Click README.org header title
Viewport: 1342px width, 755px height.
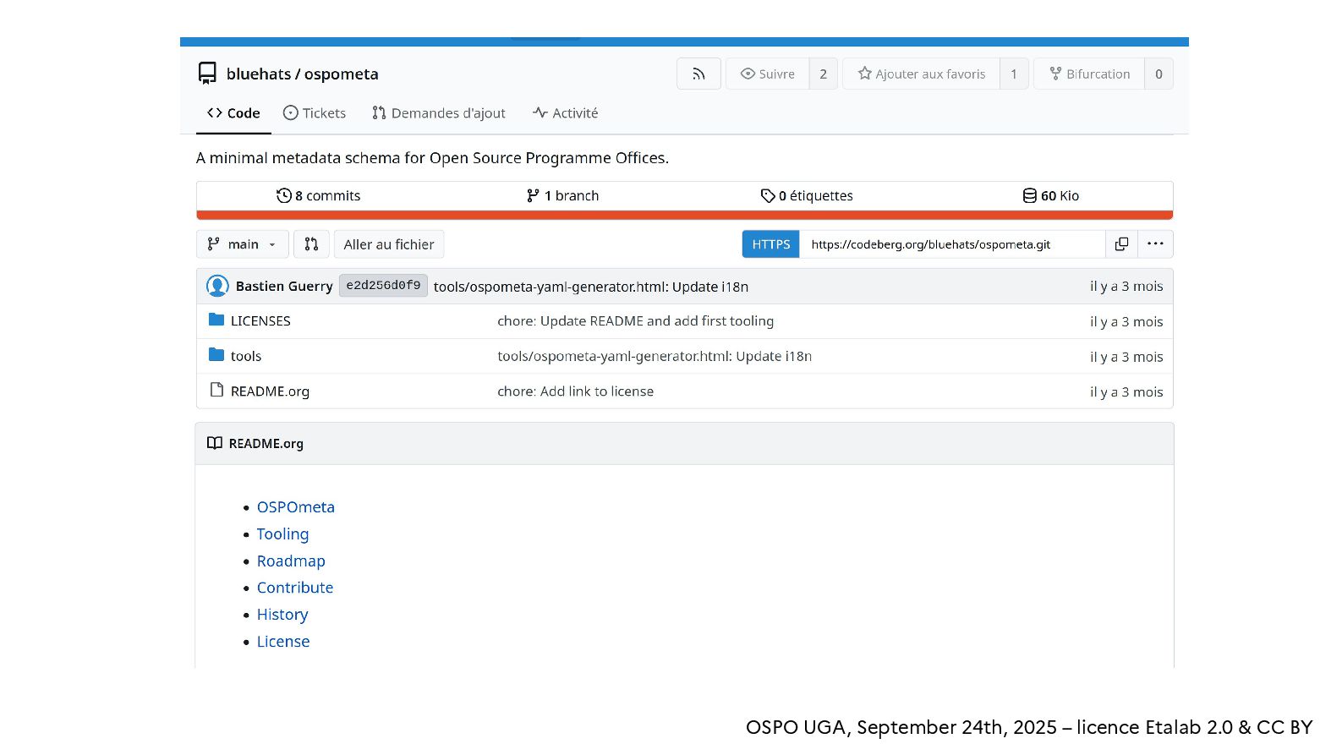(x=266, y=444)
